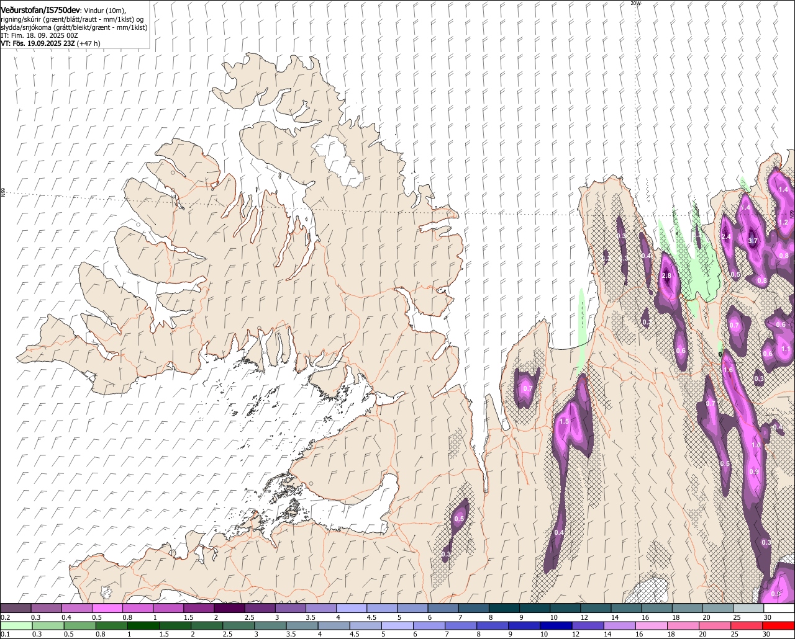Viewport: 795px width, 639px height.
Task: Click the '4.5' label in the upper legend row
Action: pyautogui.click(x=371, y=617)
